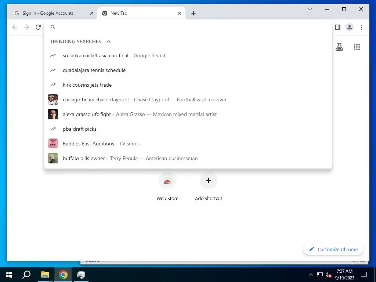Screen dimensions: 376x282
Task: Click the Web Store label
Action: (167, 198)
